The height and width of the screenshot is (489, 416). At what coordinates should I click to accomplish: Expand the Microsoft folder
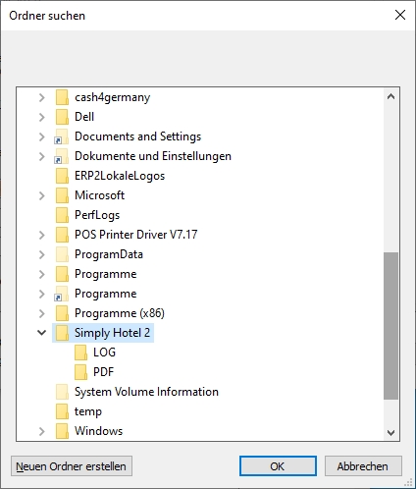pos(41,195)
